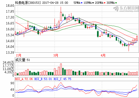Click the 成交量:51 volume label
Image resolution: width=139 pixels, height=98 pixels.
23,60
